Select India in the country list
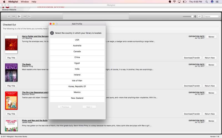Screen dimensions: 222x138 tap(77, 70)
